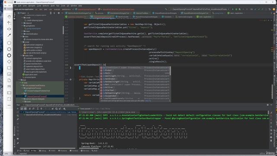Toggle show passed tests in Run toolbar
Image resolution: width=277 pixels, height=156 pixels.
[22, 109]
